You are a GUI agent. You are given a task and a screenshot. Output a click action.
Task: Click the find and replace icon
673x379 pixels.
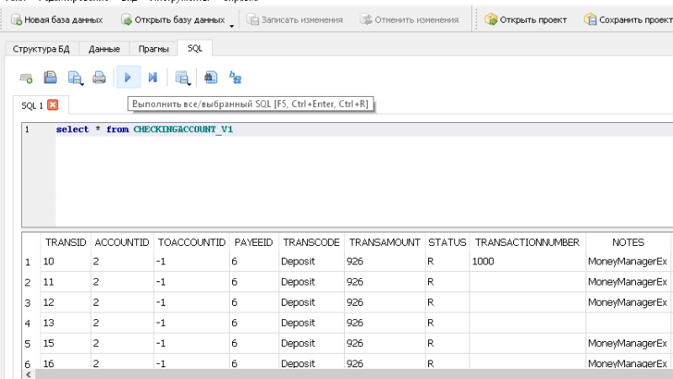point(236,77)
